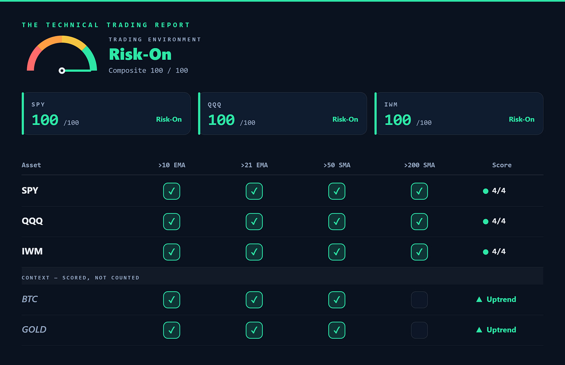This screenshot has height=365, width=565.
Task: Click the SPY row asset name
Action: (30, 190)
